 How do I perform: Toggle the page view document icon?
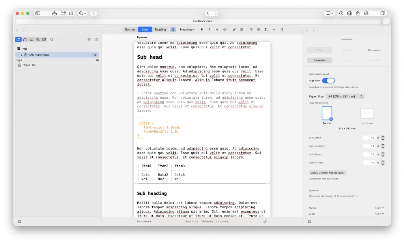[x=173, y=30]
